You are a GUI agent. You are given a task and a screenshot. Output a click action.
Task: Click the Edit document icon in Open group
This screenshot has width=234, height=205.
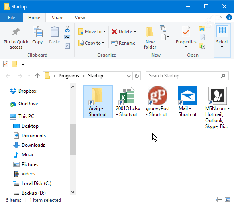(202, 37)
